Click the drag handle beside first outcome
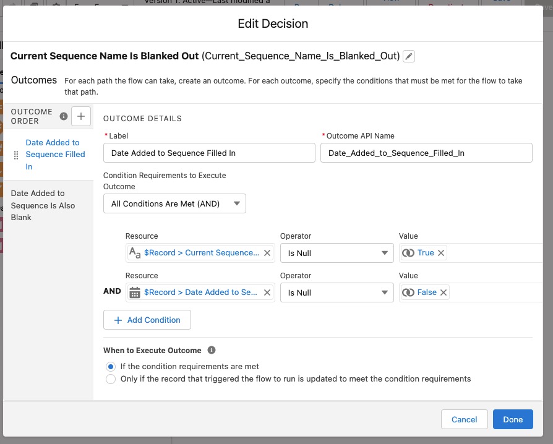The image size is (553, 444). tap(16, 155)
